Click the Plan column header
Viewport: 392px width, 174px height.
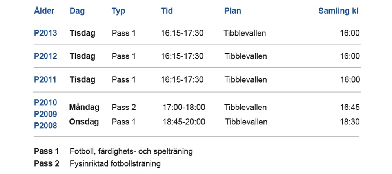[x=232, y=11]
